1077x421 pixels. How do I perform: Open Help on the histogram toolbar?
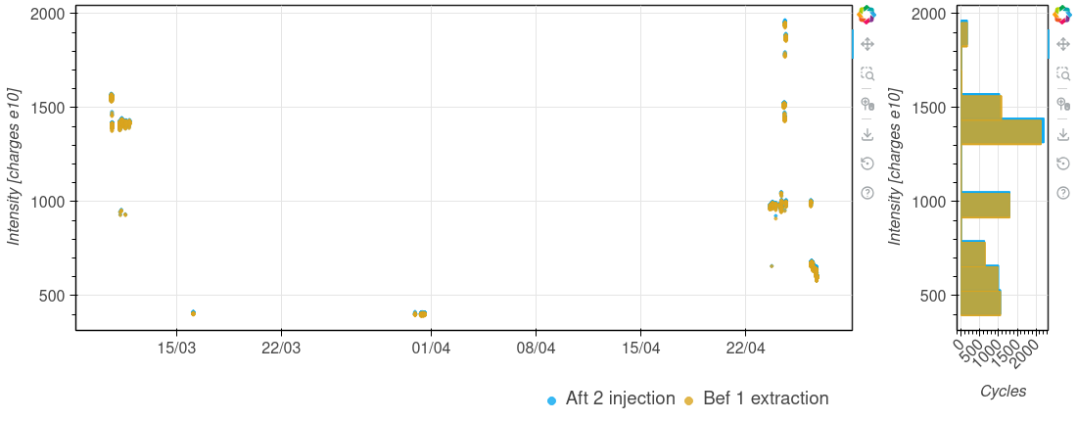1063,193
